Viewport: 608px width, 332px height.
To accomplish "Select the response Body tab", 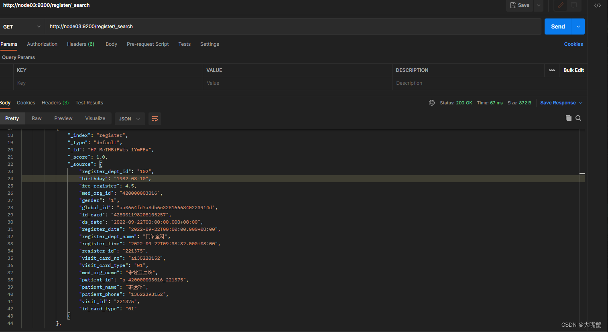I will tap(5, 103).
